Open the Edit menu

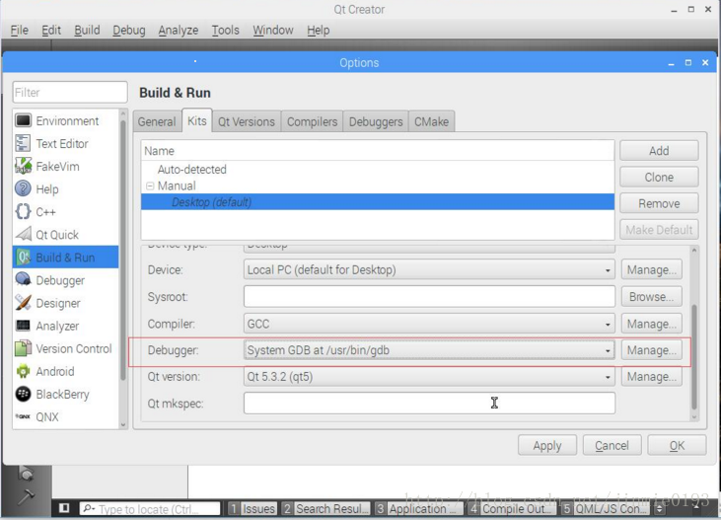pyautogui.click(x=51, y=31)
